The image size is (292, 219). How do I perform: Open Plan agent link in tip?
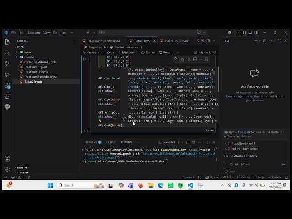(244, 132)
